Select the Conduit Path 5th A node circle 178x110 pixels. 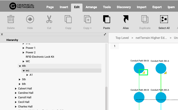coord(161,68)
